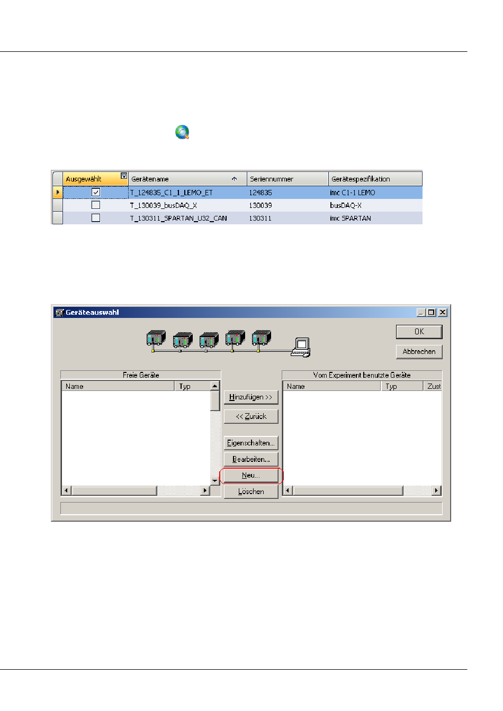Click the device search globe icon
Viewport: 503px width, 711px height.
point(182,132)
